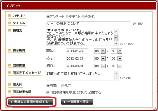Open the 開始 hour dropdown

(100, 51)
